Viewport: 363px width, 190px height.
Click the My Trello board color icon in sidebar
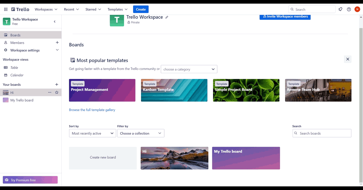click(6, 100)
